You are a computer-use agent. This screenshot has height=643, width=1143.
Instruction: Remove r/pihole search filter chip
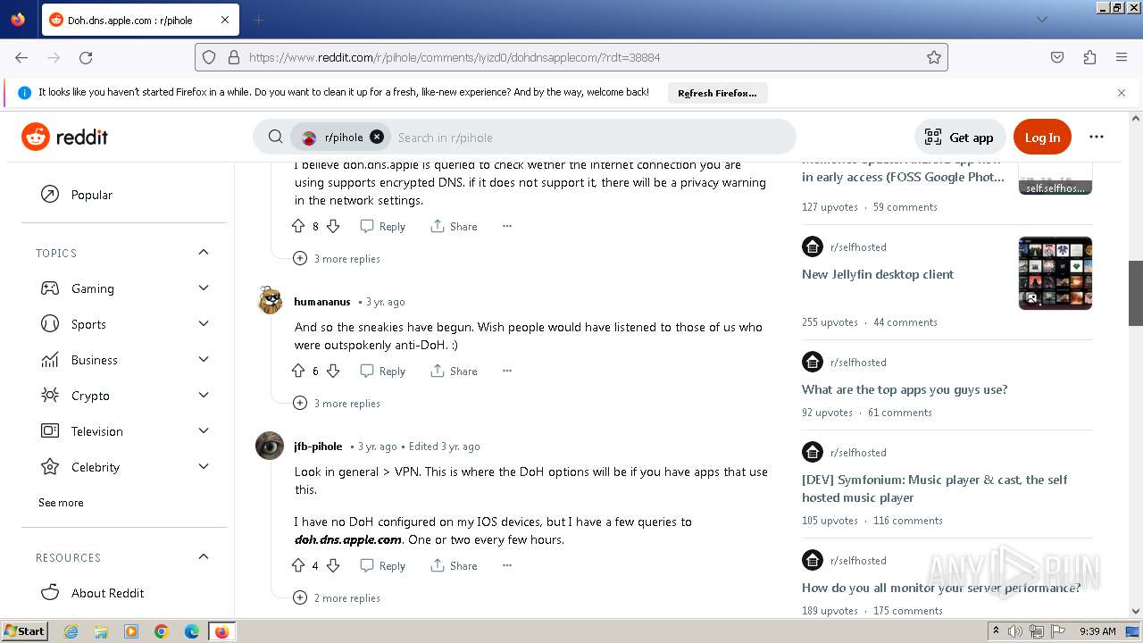(377, 137)
